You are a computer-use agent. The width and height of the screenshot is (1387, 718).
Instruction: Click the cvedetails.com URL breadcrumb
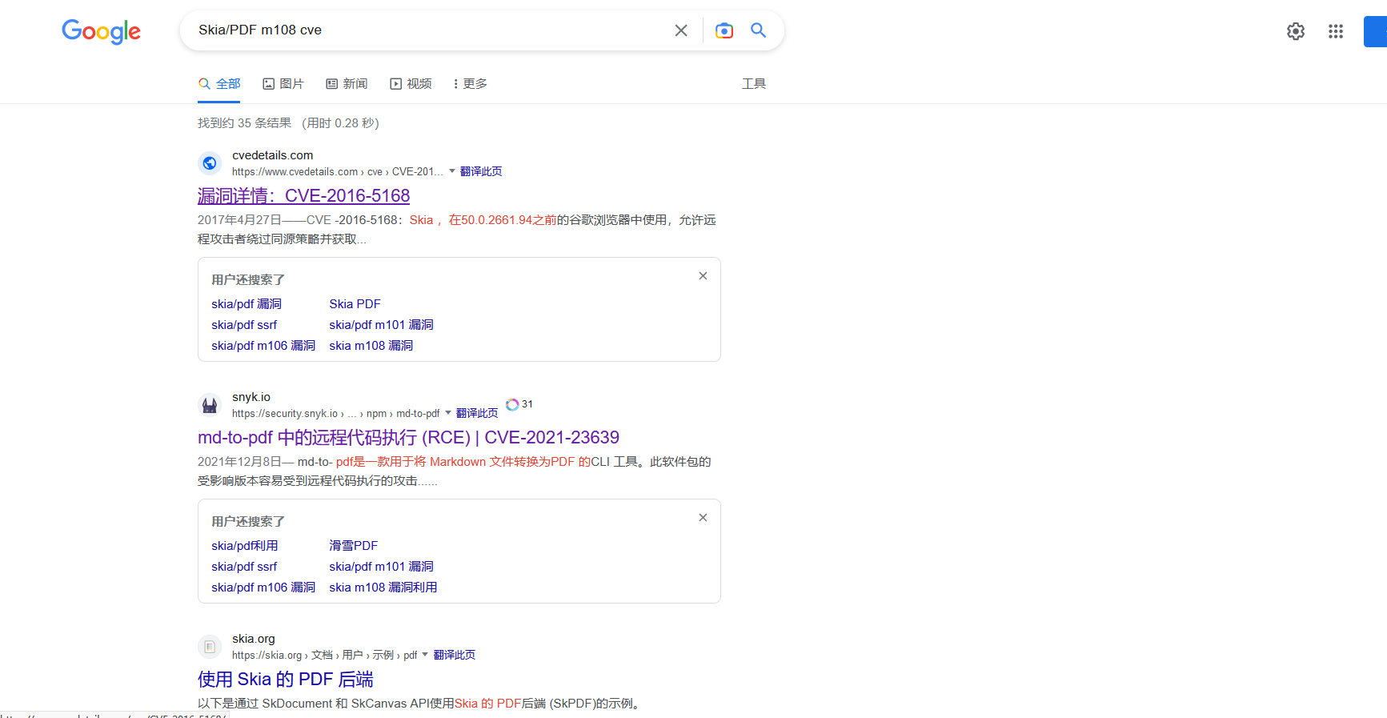tap(337, 172)
